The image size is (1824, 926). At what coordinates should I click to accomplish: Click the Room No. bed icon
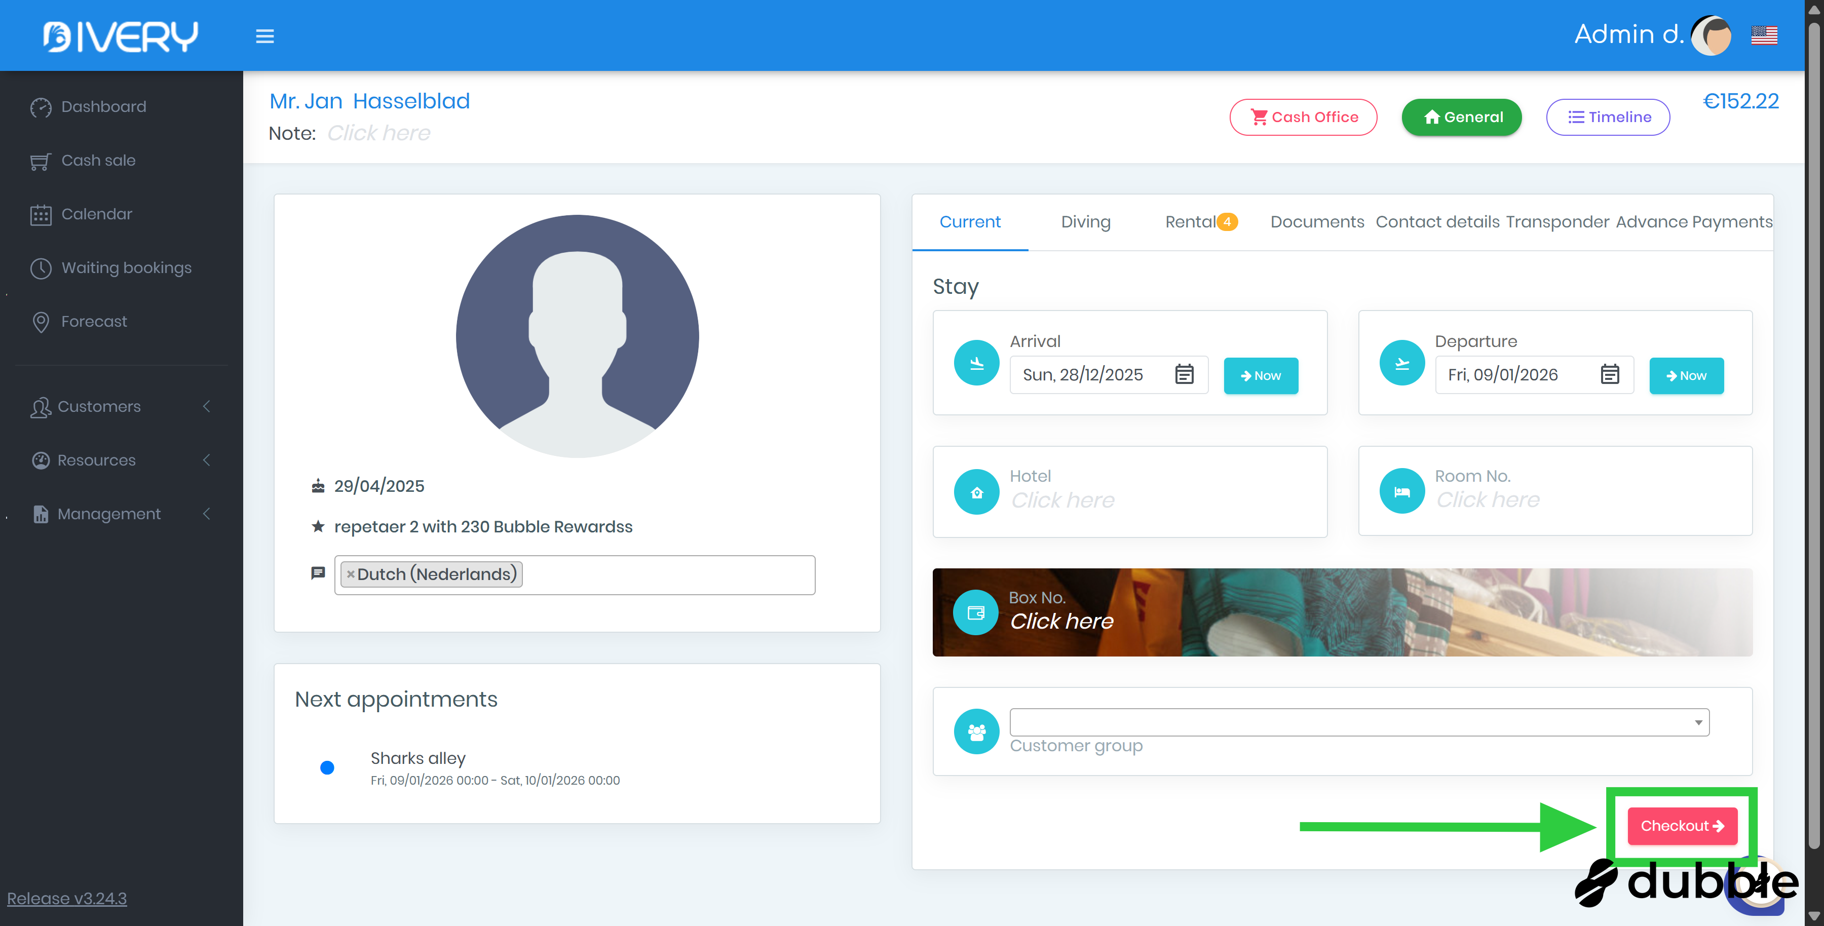[x=1401, y=491]
